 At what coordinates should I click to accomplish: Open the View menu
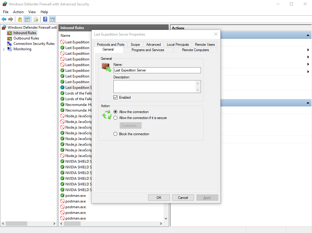coord(32,12)
